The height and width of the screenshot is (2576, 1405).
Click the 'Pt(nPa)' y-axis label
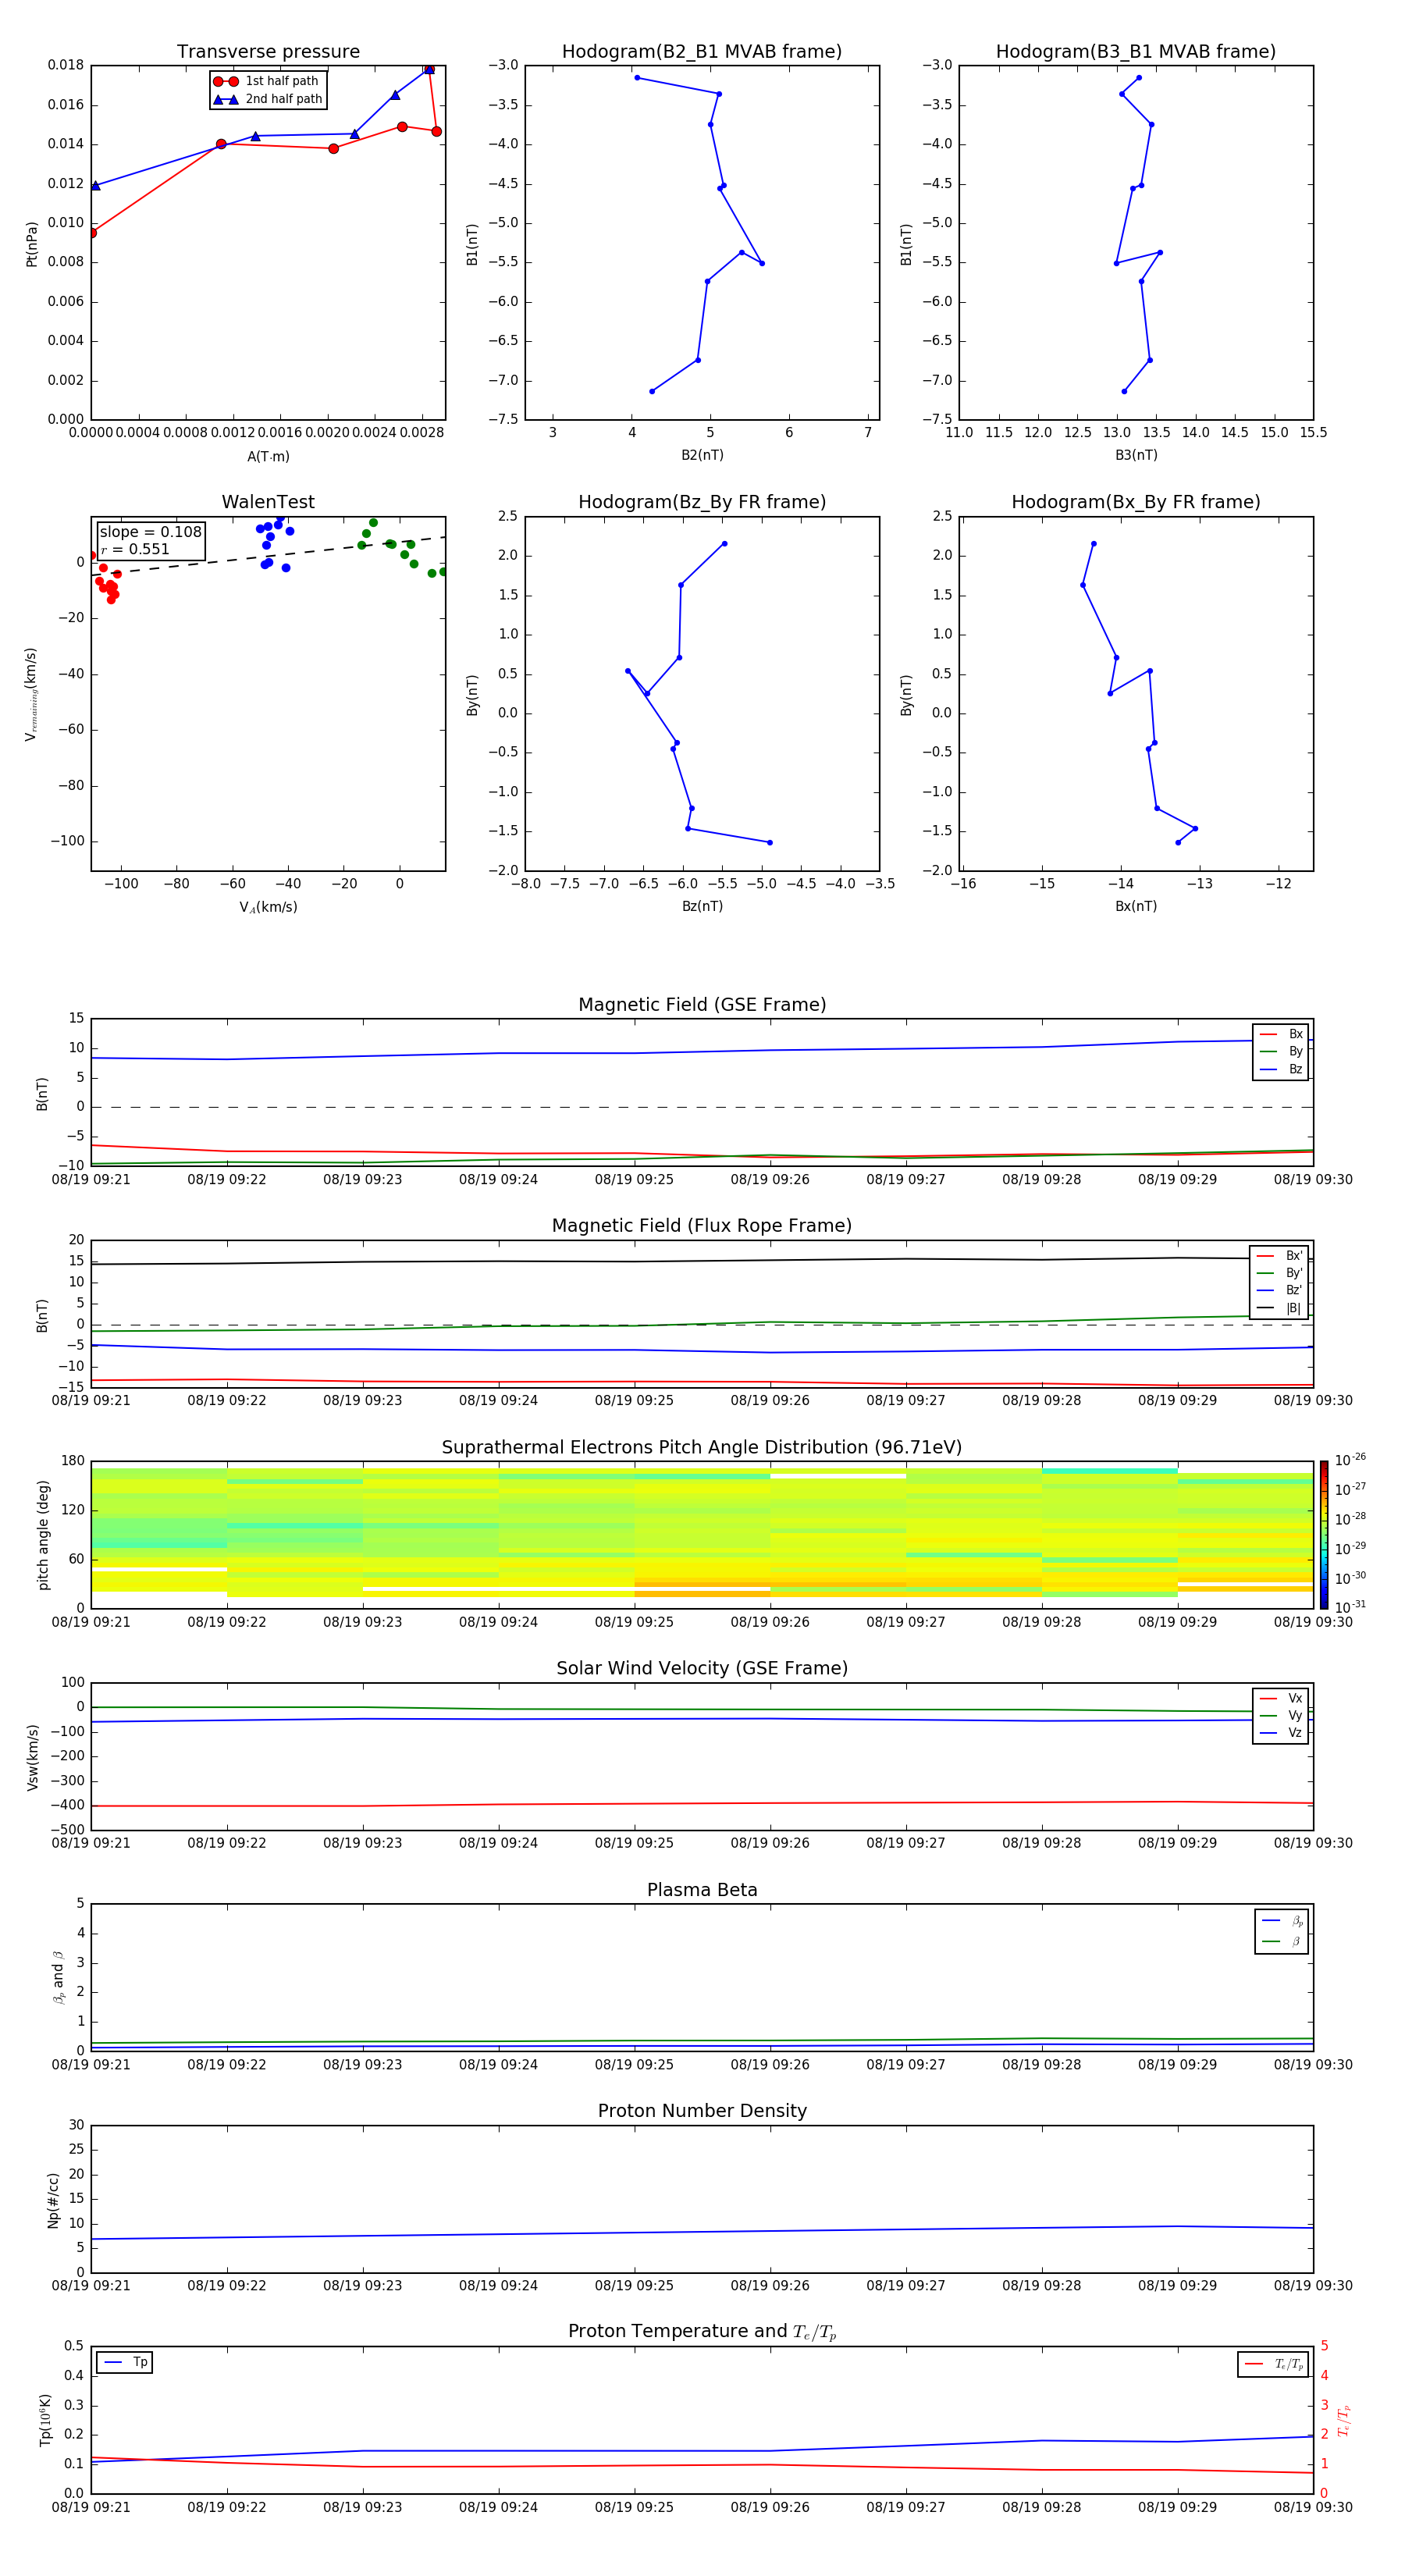pyautogui.click(x=32, y=243)
